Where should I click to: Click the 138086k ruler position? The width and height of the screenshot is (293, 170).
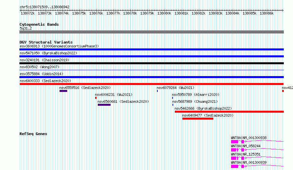tap(267, 13)
